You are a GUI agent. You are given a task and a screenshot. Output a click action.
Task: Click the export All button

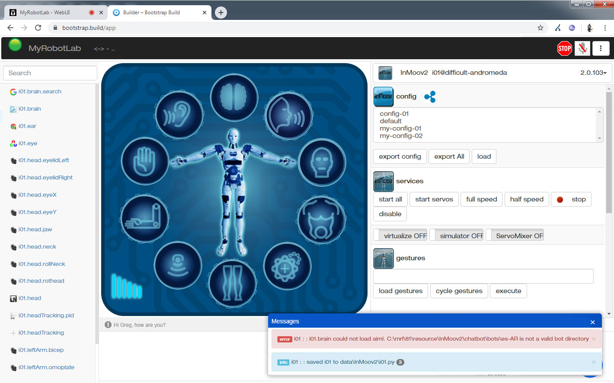pyautogui.click(x=449, y=156)
